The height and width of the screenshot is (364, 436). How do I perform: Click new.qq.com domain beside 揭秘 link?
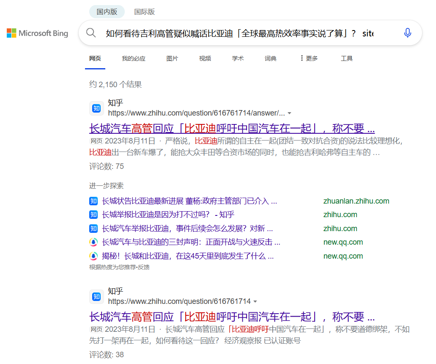pyautogui.click(x=343, y=256)
